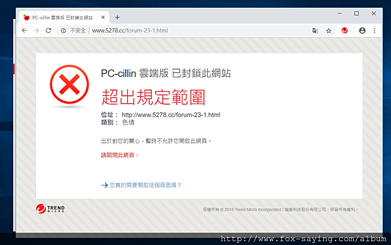This screenshot has height=245, width=391.
Task: Close the PC-cillin tab with its X
Action: 103,18
